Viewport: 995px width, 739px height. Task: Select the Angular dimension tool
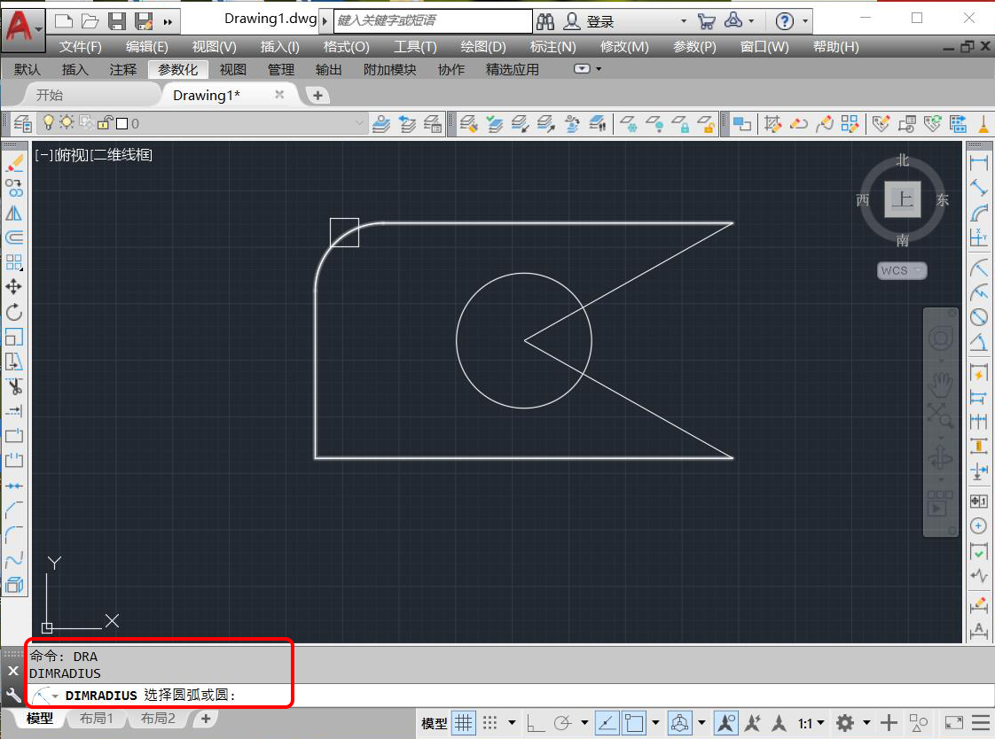pos(978,342)
